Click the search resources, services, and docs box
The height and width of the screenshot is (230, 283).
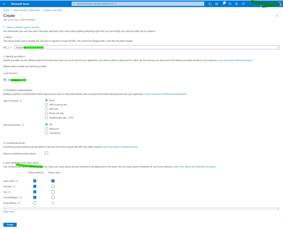(138, 3)
